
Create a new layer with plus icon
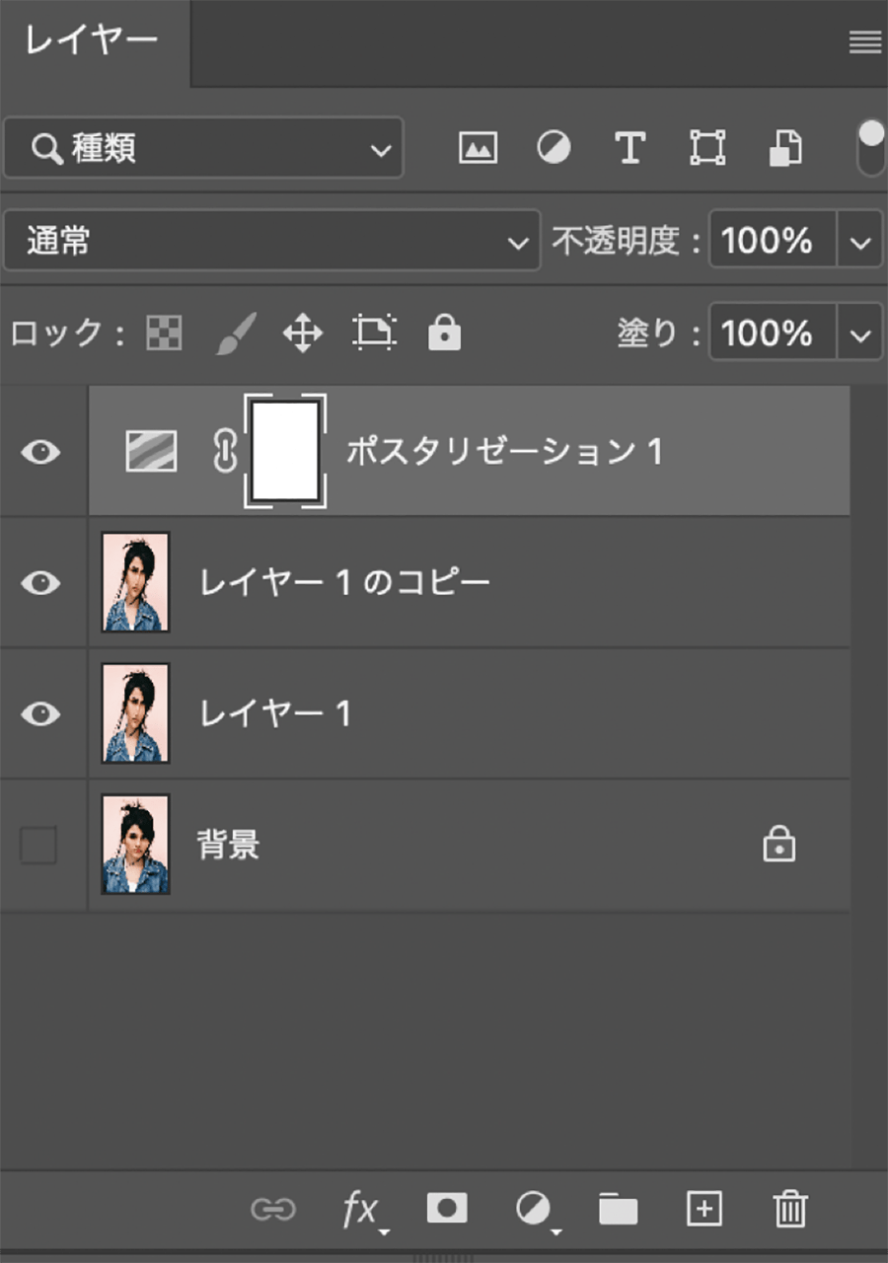tap(704, 1209)
